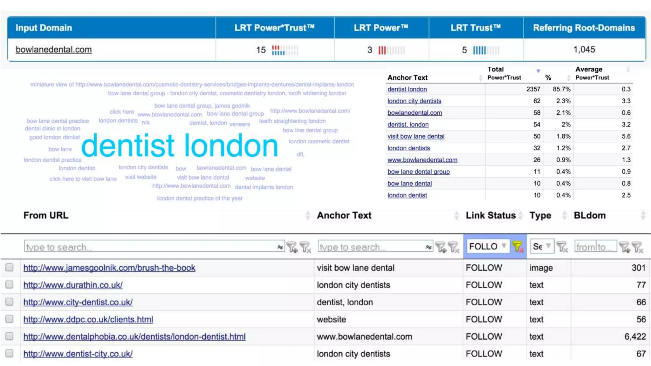Open the bowlanedental.com input domain link
651x366 pixels.
(54, 50)
